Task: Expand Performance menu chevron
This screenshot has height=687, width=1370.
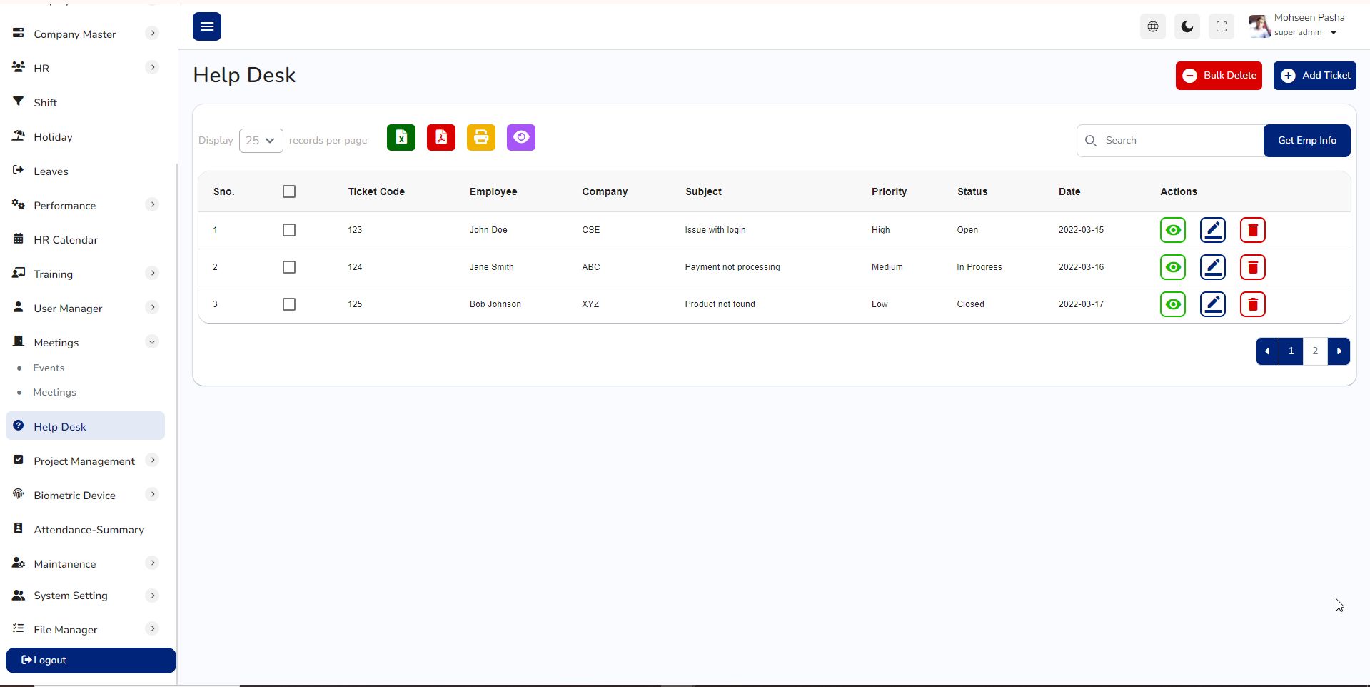Action: [x=152, y=204]
